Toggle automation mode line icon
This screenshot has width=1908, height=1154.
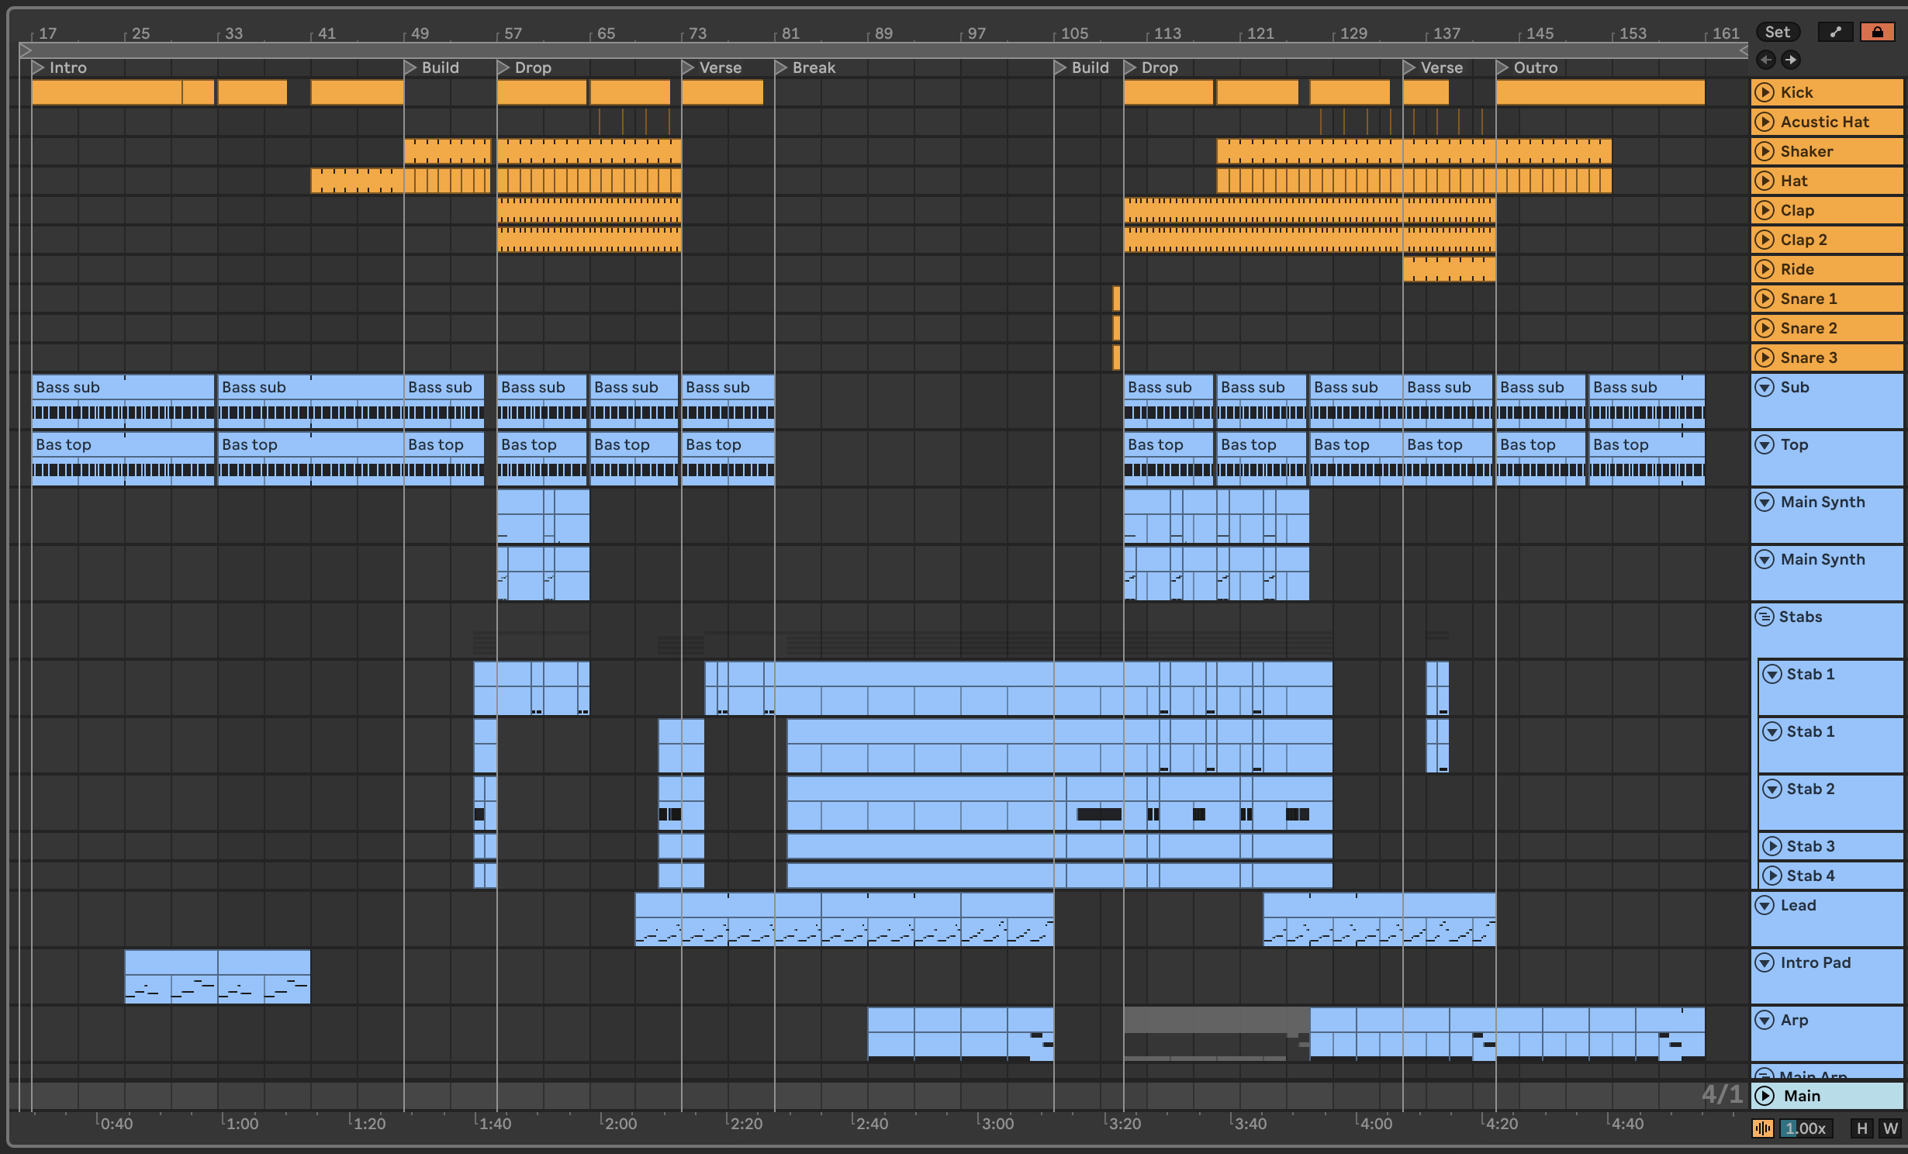coord(1835,32)
